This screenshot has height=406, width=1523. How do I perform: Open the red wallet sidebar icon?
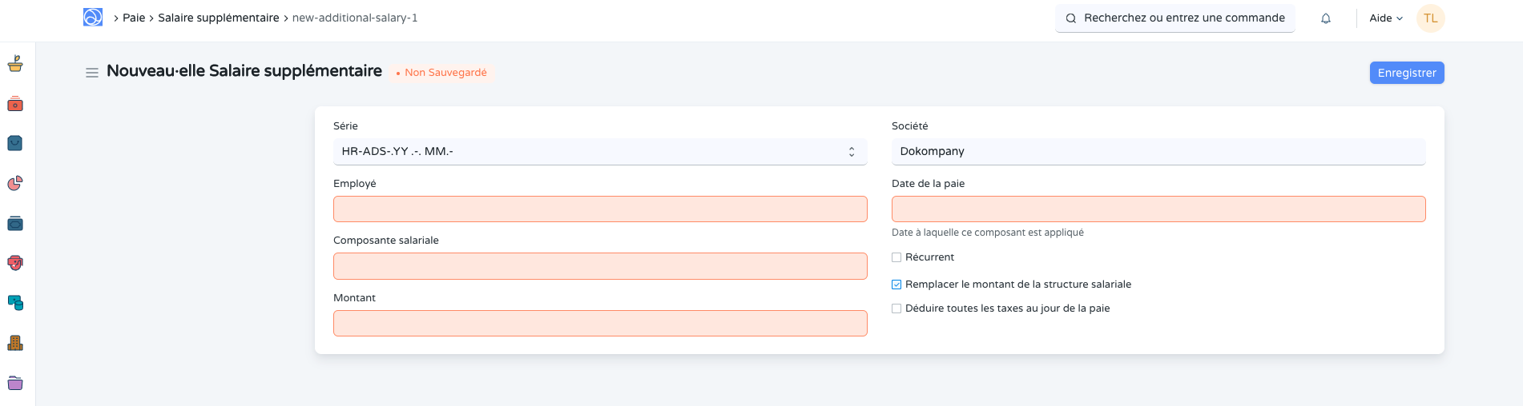point(15,104)
